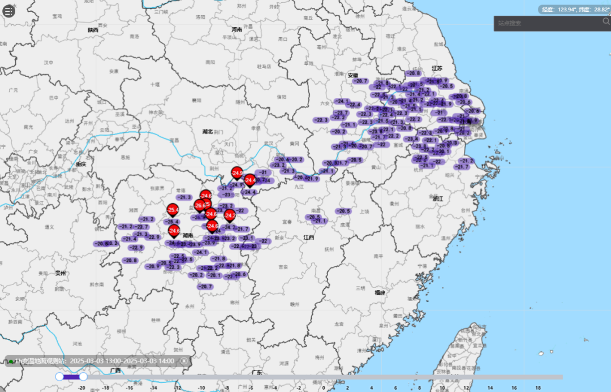Viewport: 611px width, 392px height.
Task: Select the red -24.4 station pin
Action: tap(249, 180)
